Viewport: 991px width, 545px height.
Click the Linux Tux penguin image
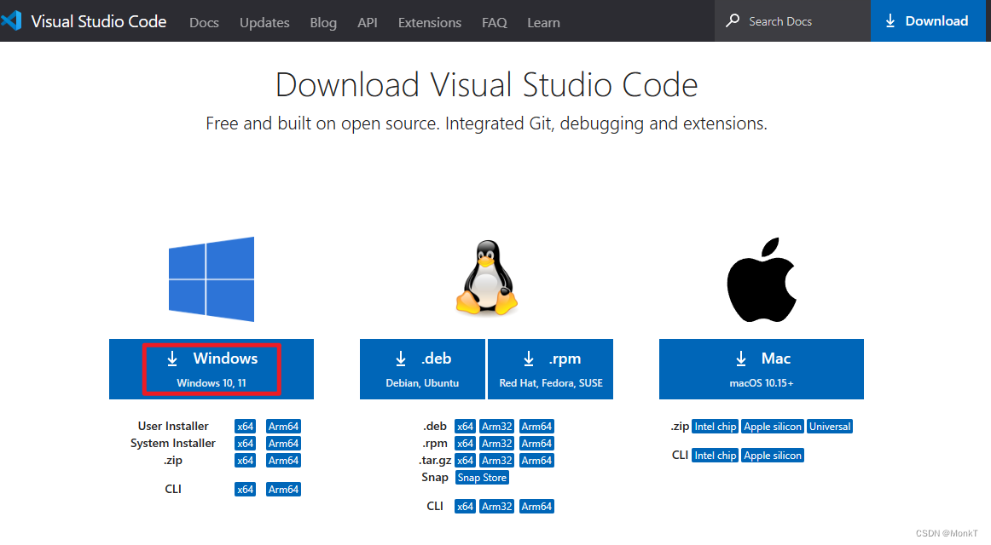point(487,278)
